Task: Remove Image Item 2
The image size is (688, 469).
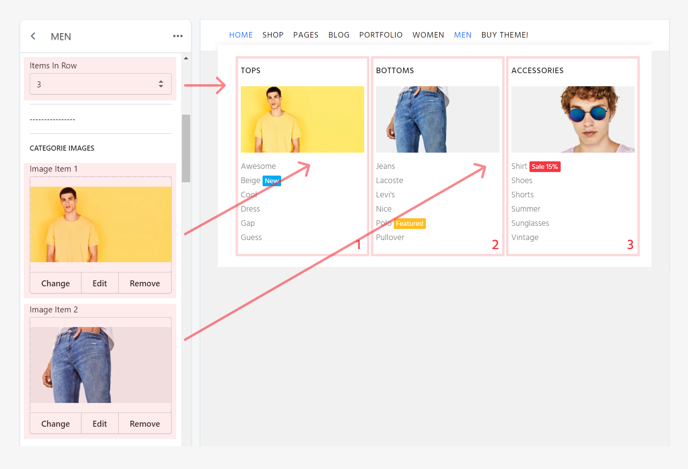Action: click(145, 424)
